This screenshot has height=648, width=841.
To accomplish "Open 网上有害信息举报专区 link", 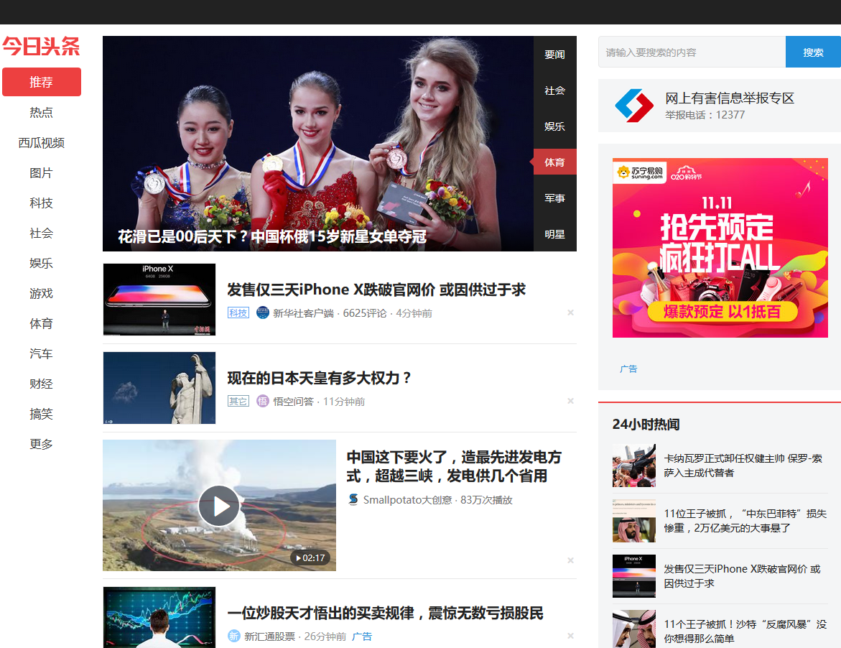I will point(730,98).
